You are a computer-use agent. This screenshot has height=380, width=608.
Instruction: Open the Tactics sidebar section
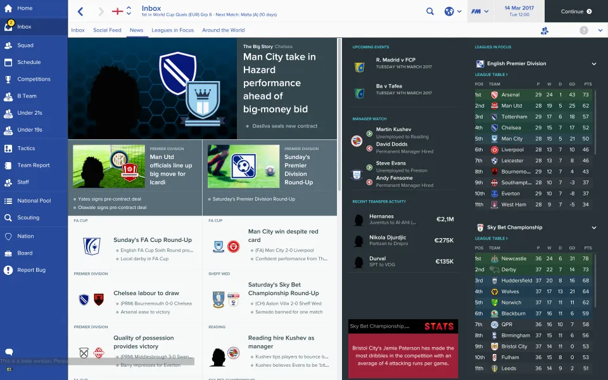(x=26, y=148)
